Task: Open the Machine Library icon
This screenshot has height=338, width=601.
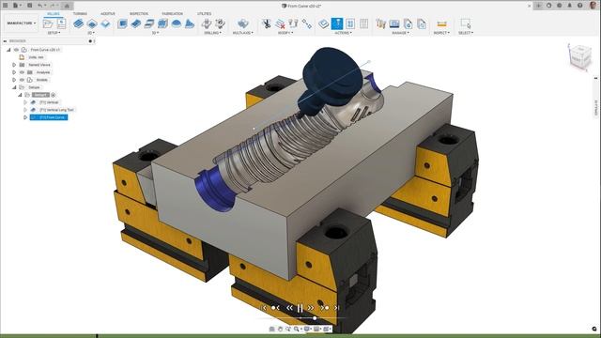Action: point(394,23)
